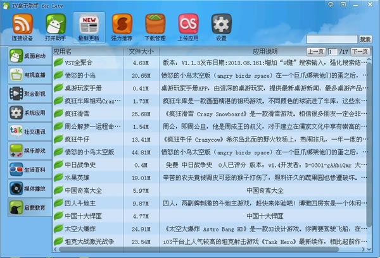Click the leaf icon beside 四人斗地主
The image size is (380, 258).
coord(58,203)
